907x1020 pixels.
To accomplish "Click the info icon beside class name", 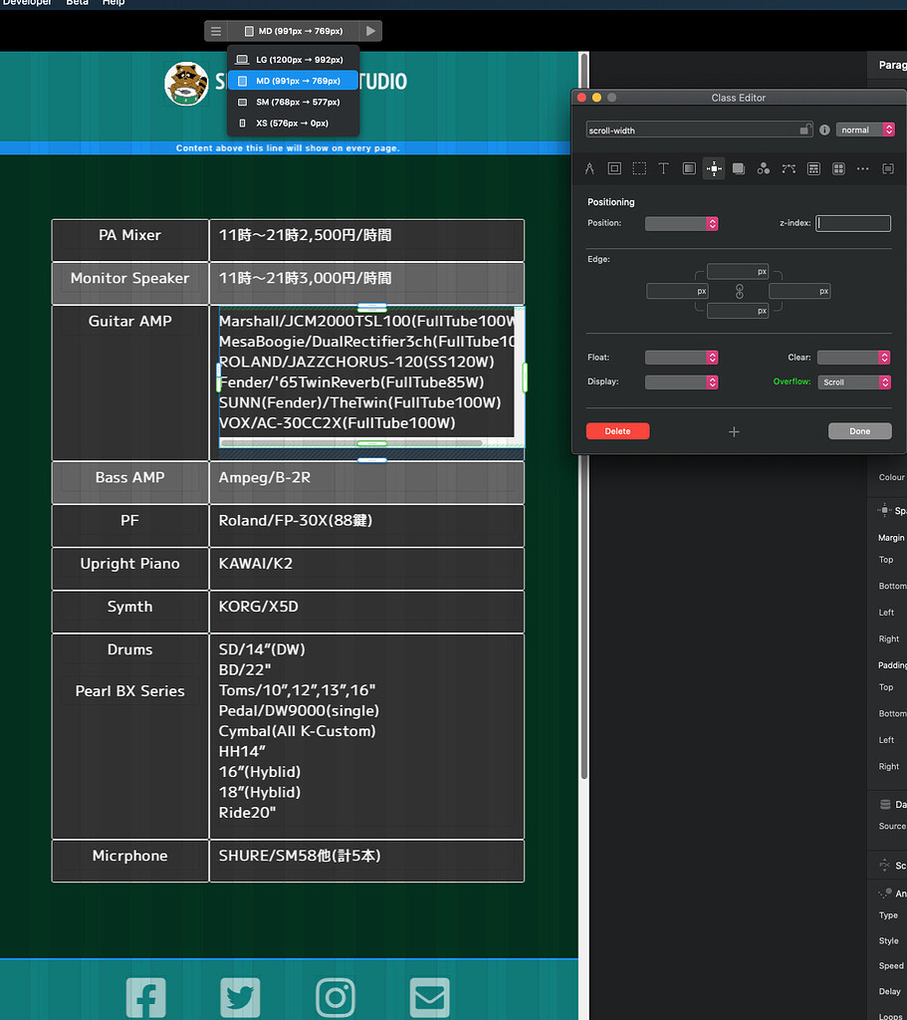I will coord(824,130).
